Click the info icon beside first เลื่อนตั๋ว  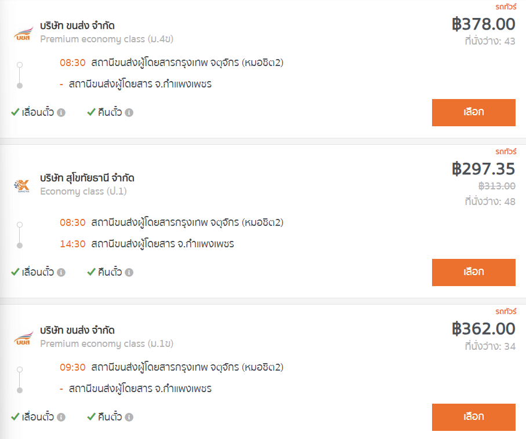61,112
